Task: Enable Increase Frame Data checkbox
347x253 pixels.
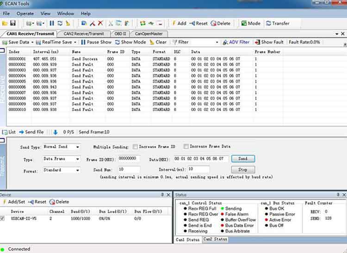Action: (x=186, y=147)
